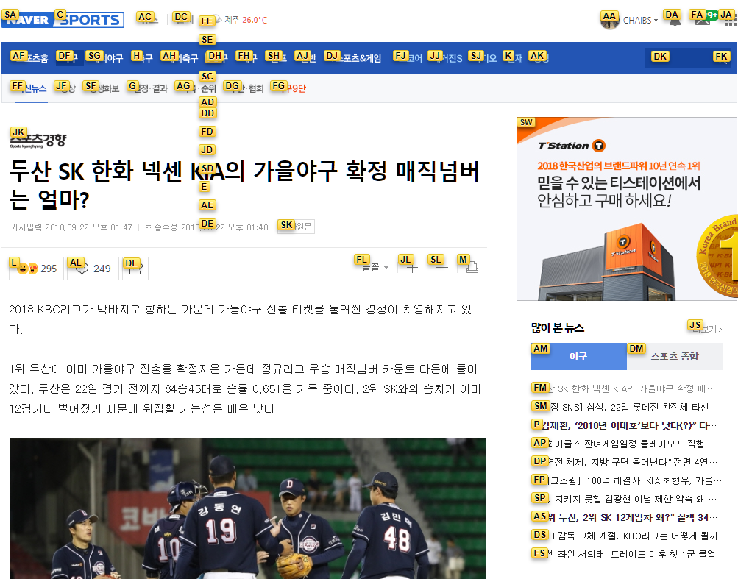The image size is (738, 579).
Task: Increase font size with plus icon
Action: pos(412,268)
